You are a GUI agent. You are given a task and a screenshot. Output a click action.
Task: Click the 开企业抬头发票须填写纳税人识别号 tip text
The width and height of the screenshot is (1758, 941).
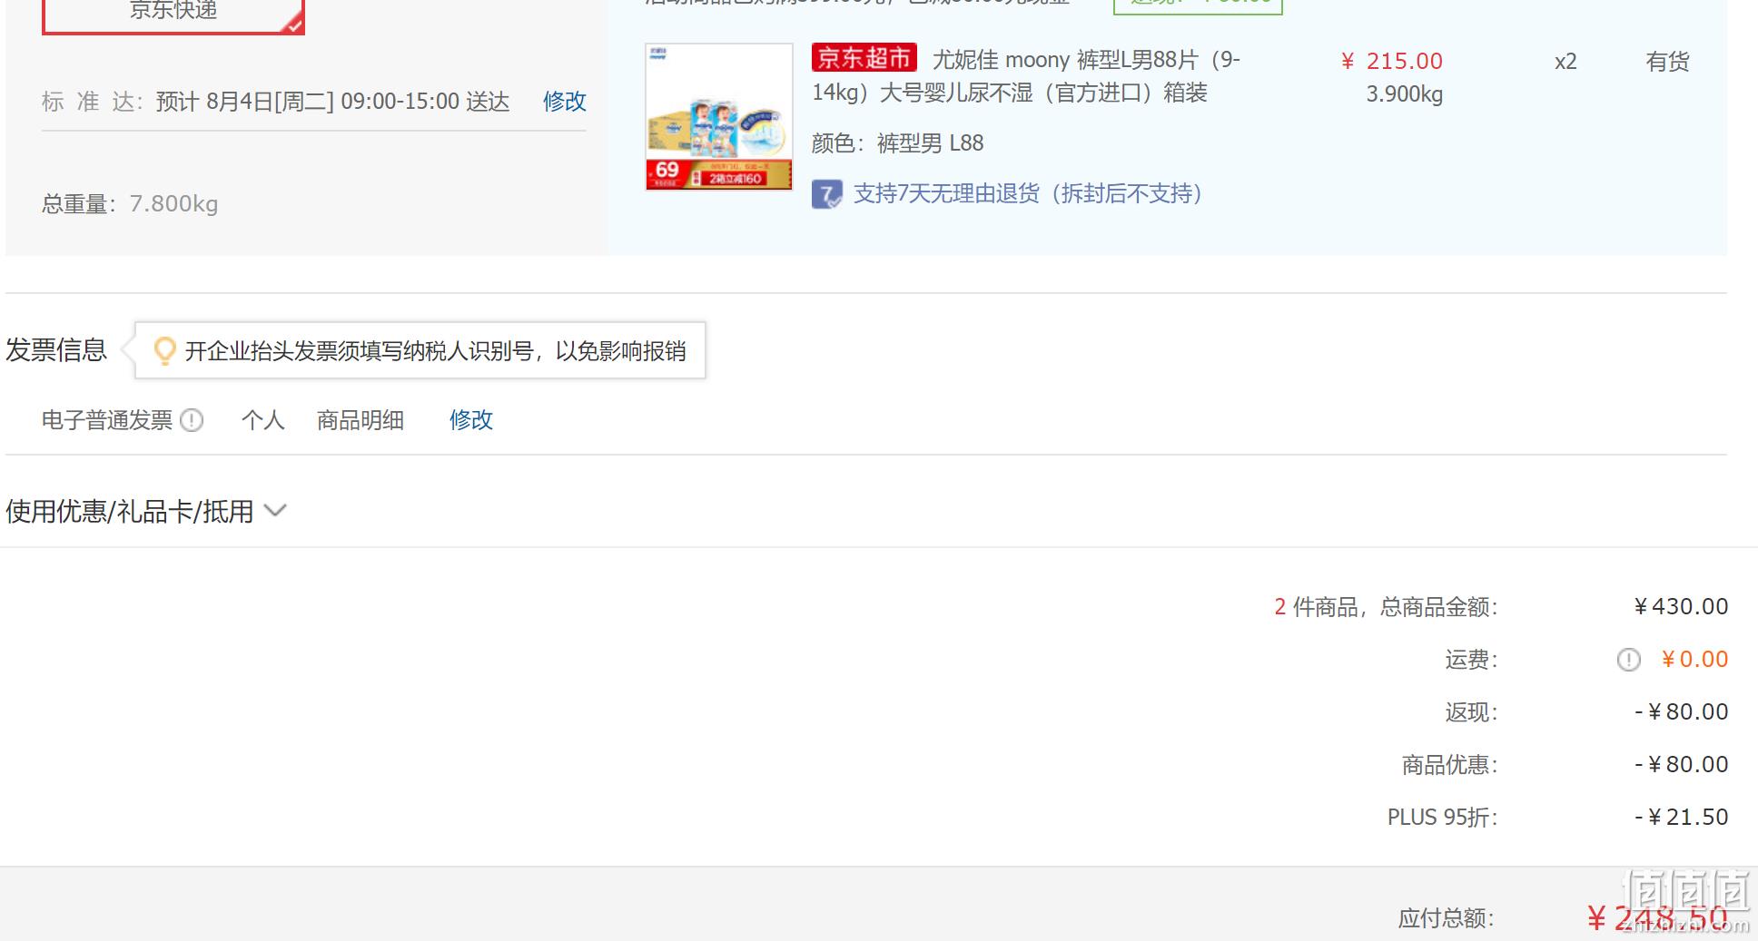click(436, 351)
